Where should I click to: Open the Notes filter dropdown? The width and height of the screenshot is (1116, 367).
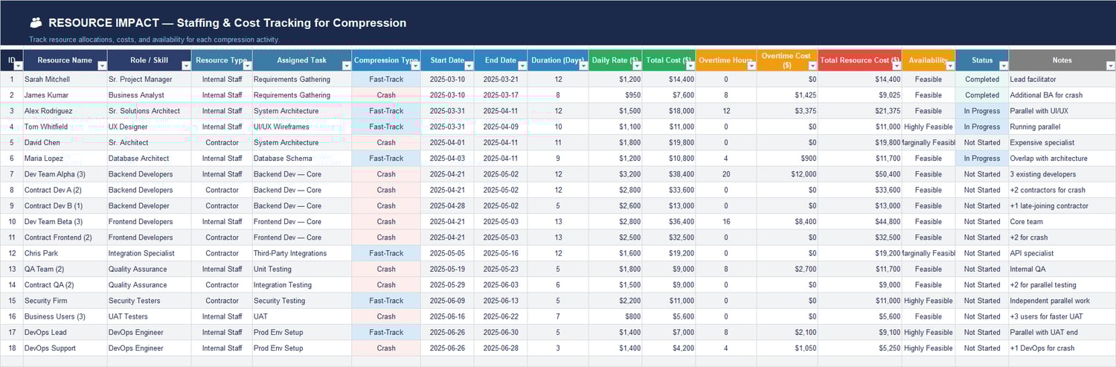pyautogui.click(x=1110, y=66)
